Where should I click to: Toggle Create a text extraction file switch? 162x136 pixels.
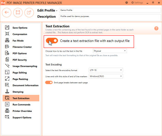coord(52,41)
